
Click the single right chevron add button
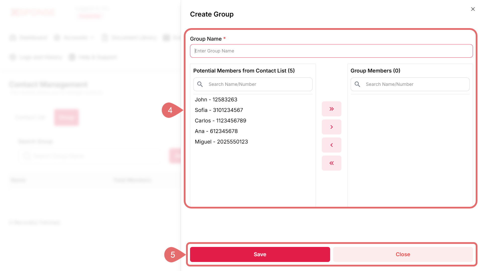(x=331, y=127)
